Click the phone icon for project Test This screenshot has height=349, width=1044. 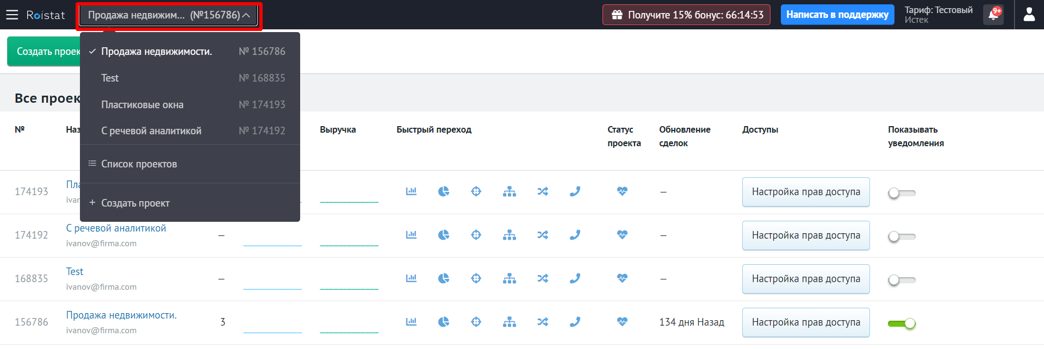click(575, 278)
